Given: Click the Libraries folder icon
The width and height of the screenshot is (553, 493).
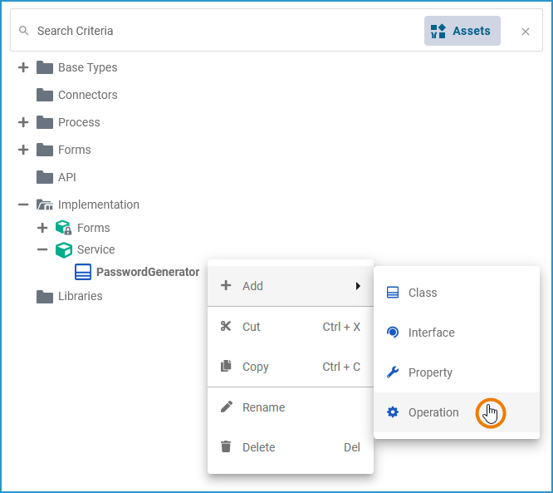Looking at the screenshot, I should click(x=45, y=296).
